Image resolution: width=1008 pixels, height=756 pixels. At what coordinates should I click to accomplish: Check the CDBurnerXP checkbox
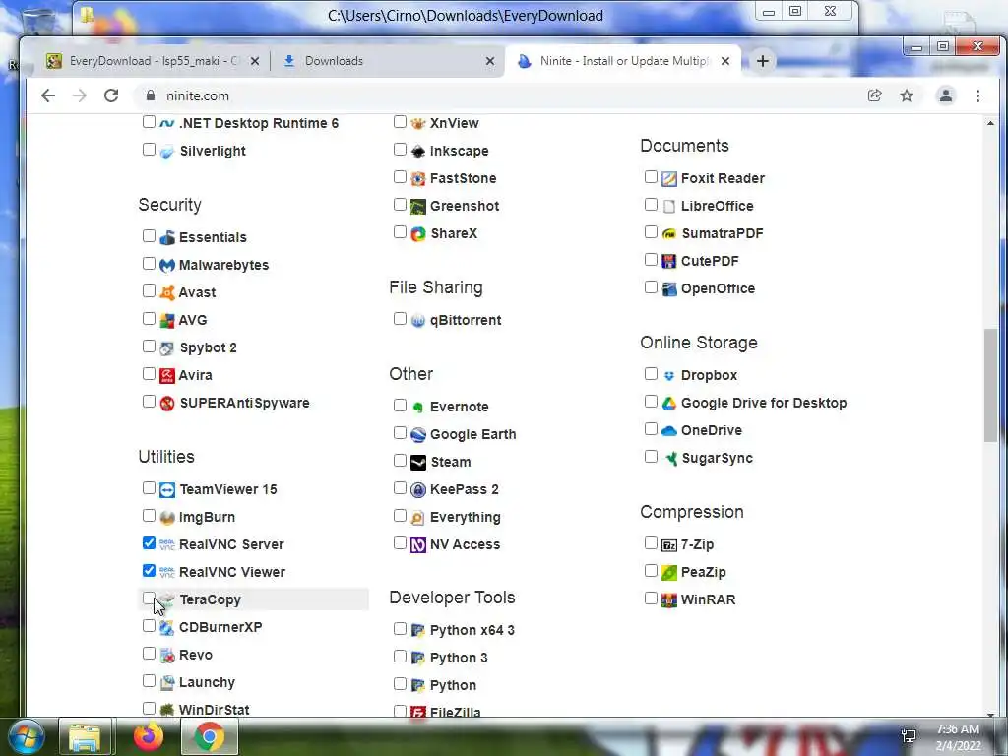pos(150,626)
